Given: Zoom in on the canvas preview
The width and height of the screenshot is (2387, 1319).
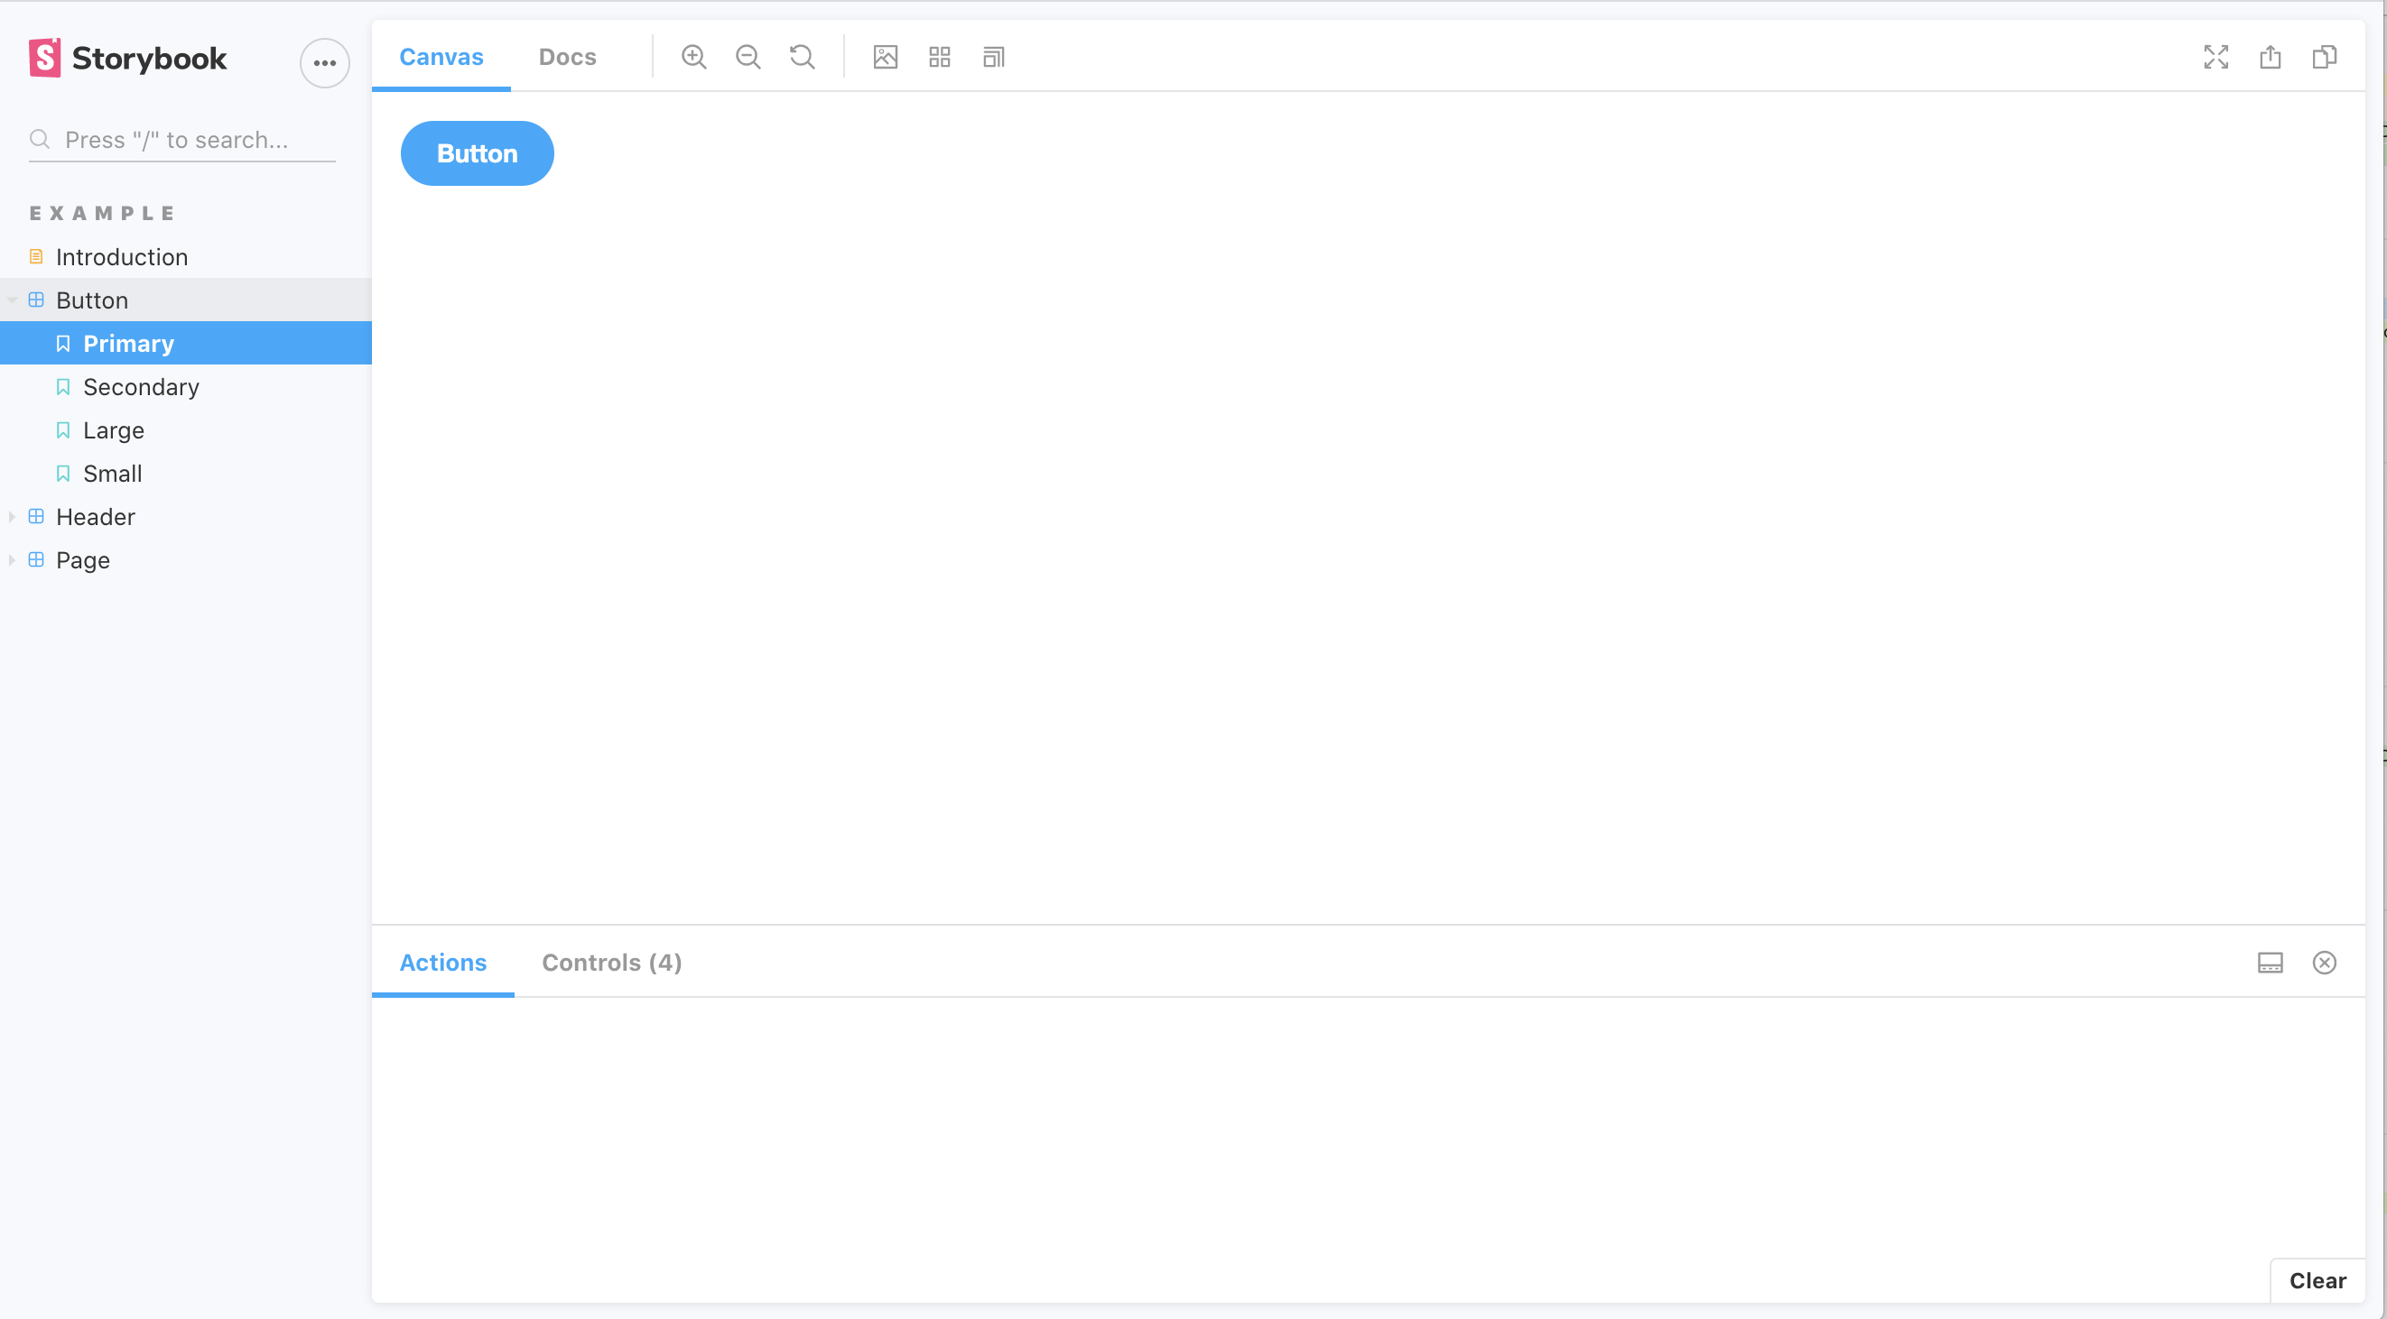Looking at the screenshot, I should click(x=694, y=57).
